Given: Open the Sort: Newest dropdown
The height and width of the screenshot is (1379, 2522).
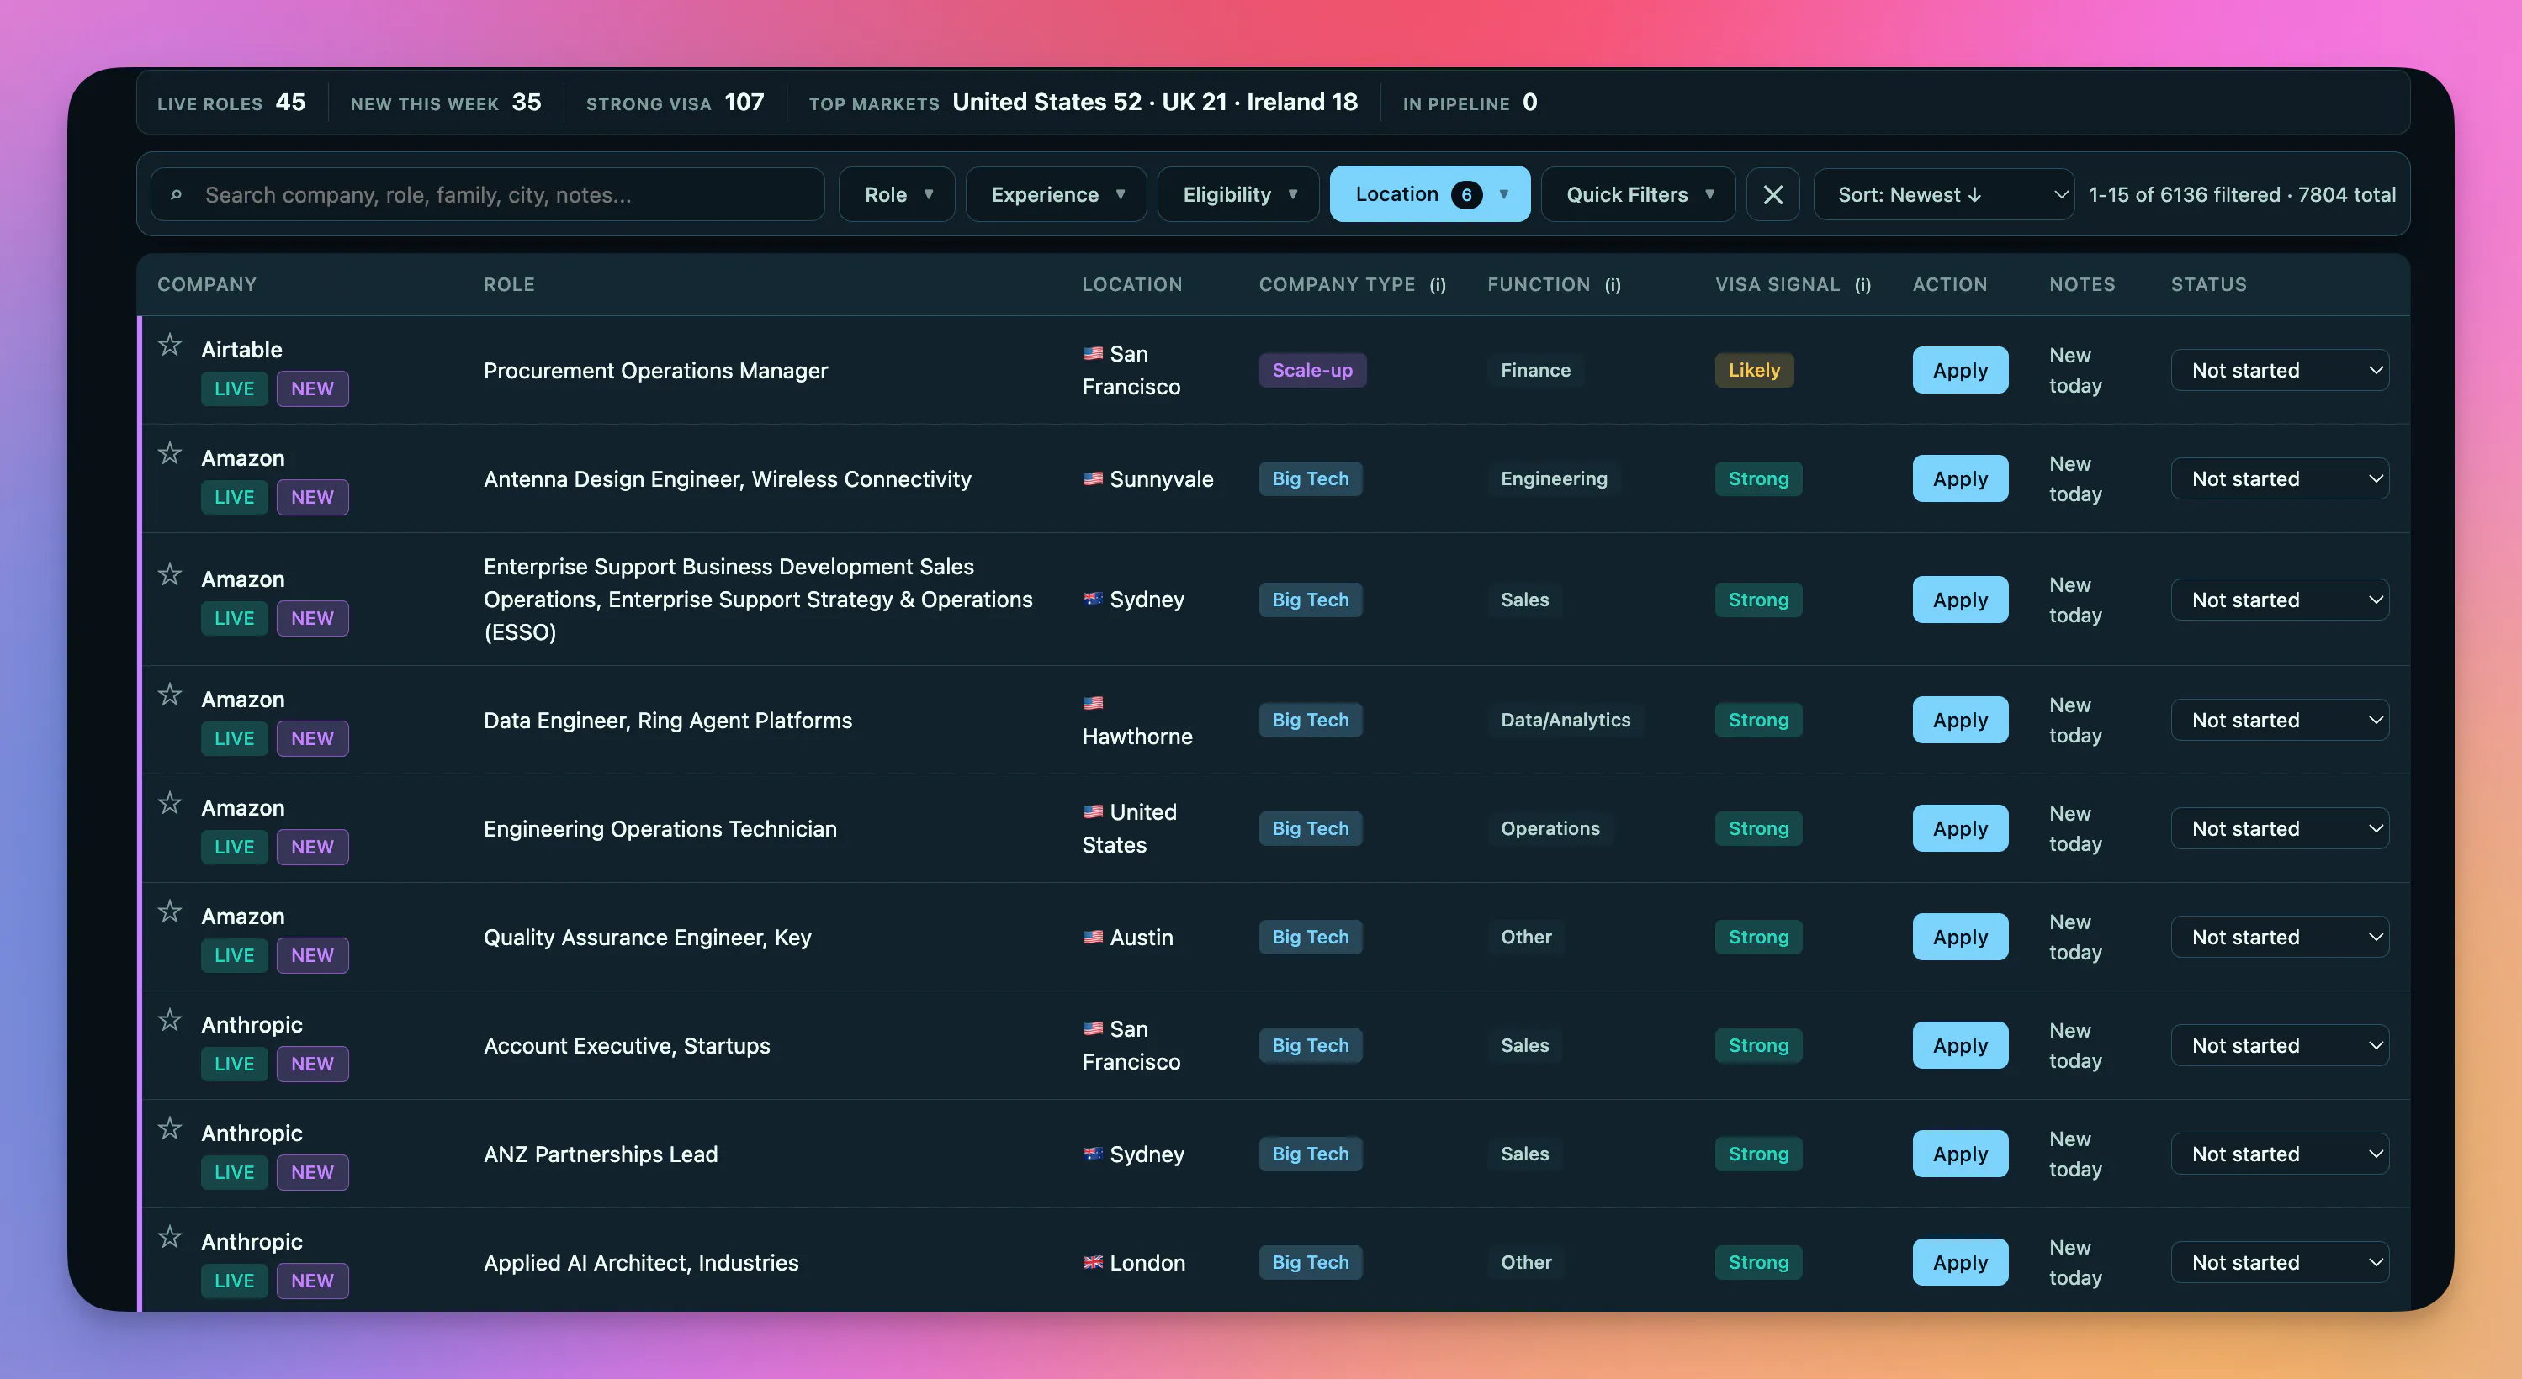Looking at the screenshot, I should pos(1943,195).
